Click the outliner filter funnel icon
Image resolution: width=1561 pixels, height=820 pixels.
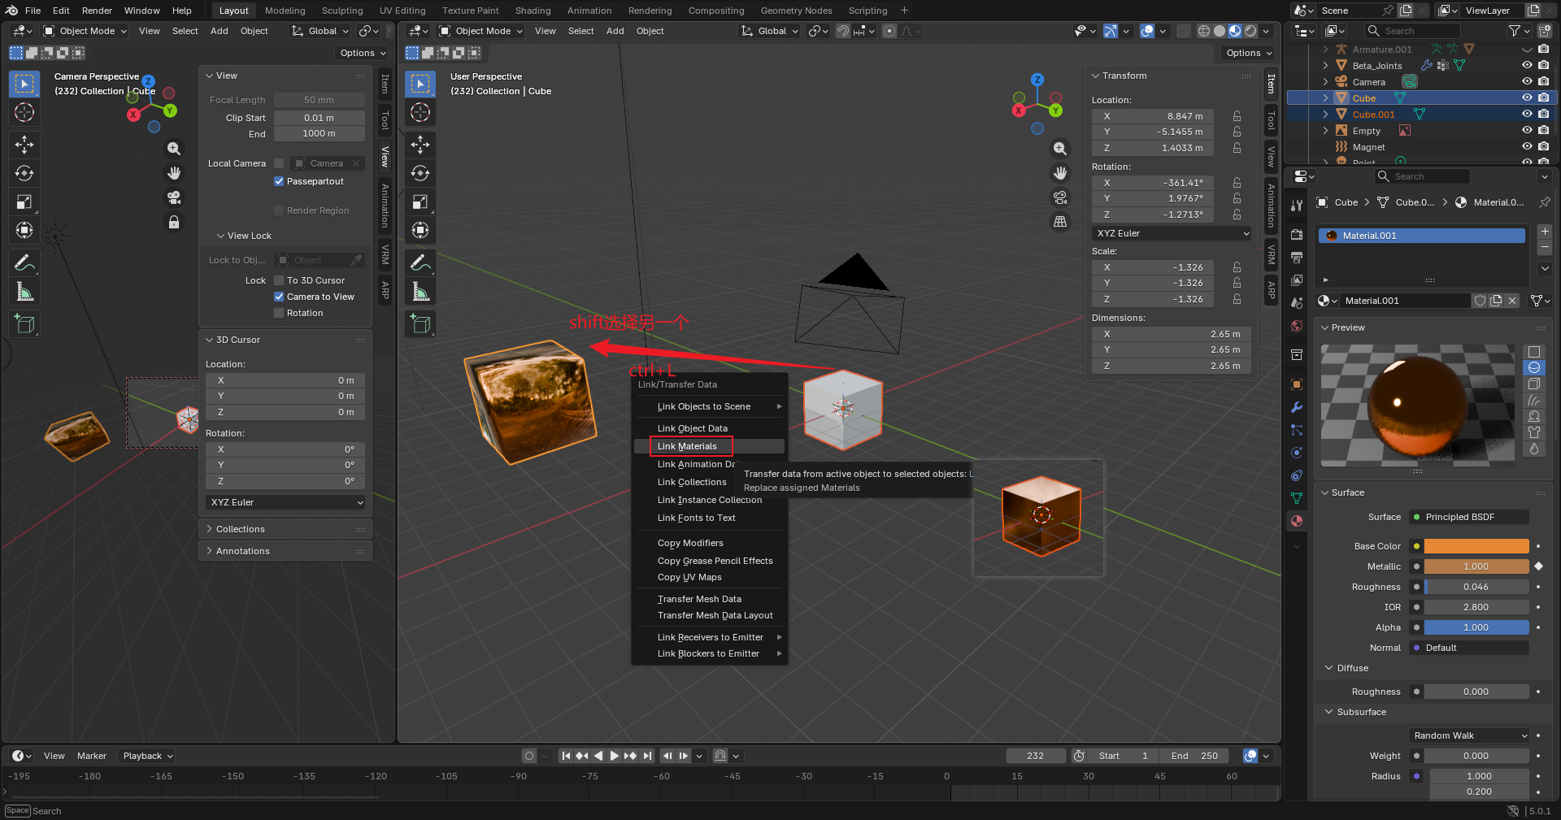point(1514,31)
